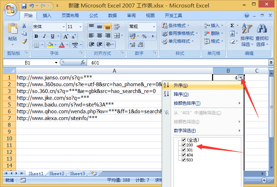Screen dimensions: 277x187
Task: Switch to the 插入 ribbon tab
Action: click(47, 16)
